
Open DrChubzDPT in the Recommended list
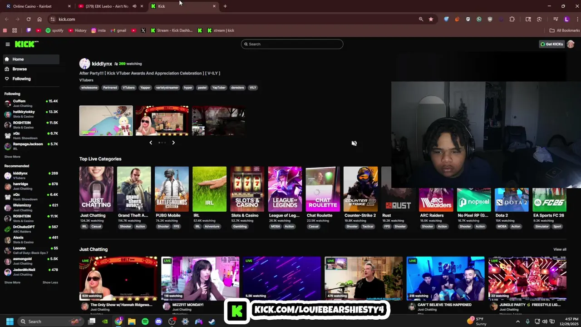point(30,228)
